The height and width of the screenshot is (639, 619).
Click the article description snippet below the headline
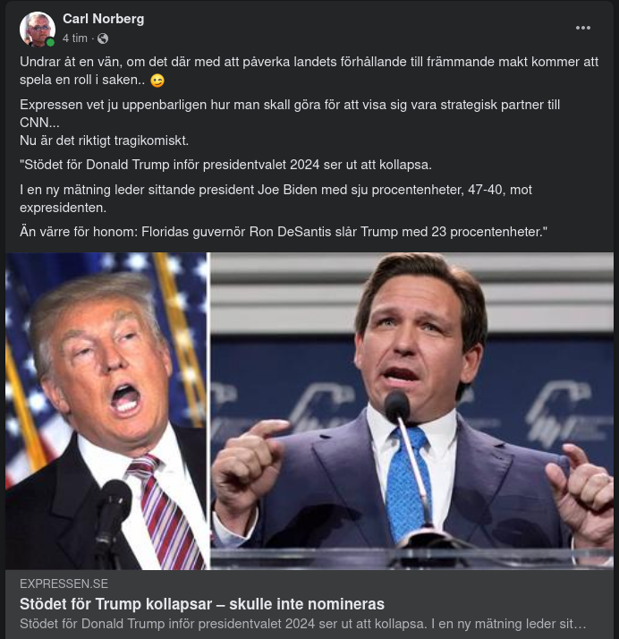pos(302,623)
